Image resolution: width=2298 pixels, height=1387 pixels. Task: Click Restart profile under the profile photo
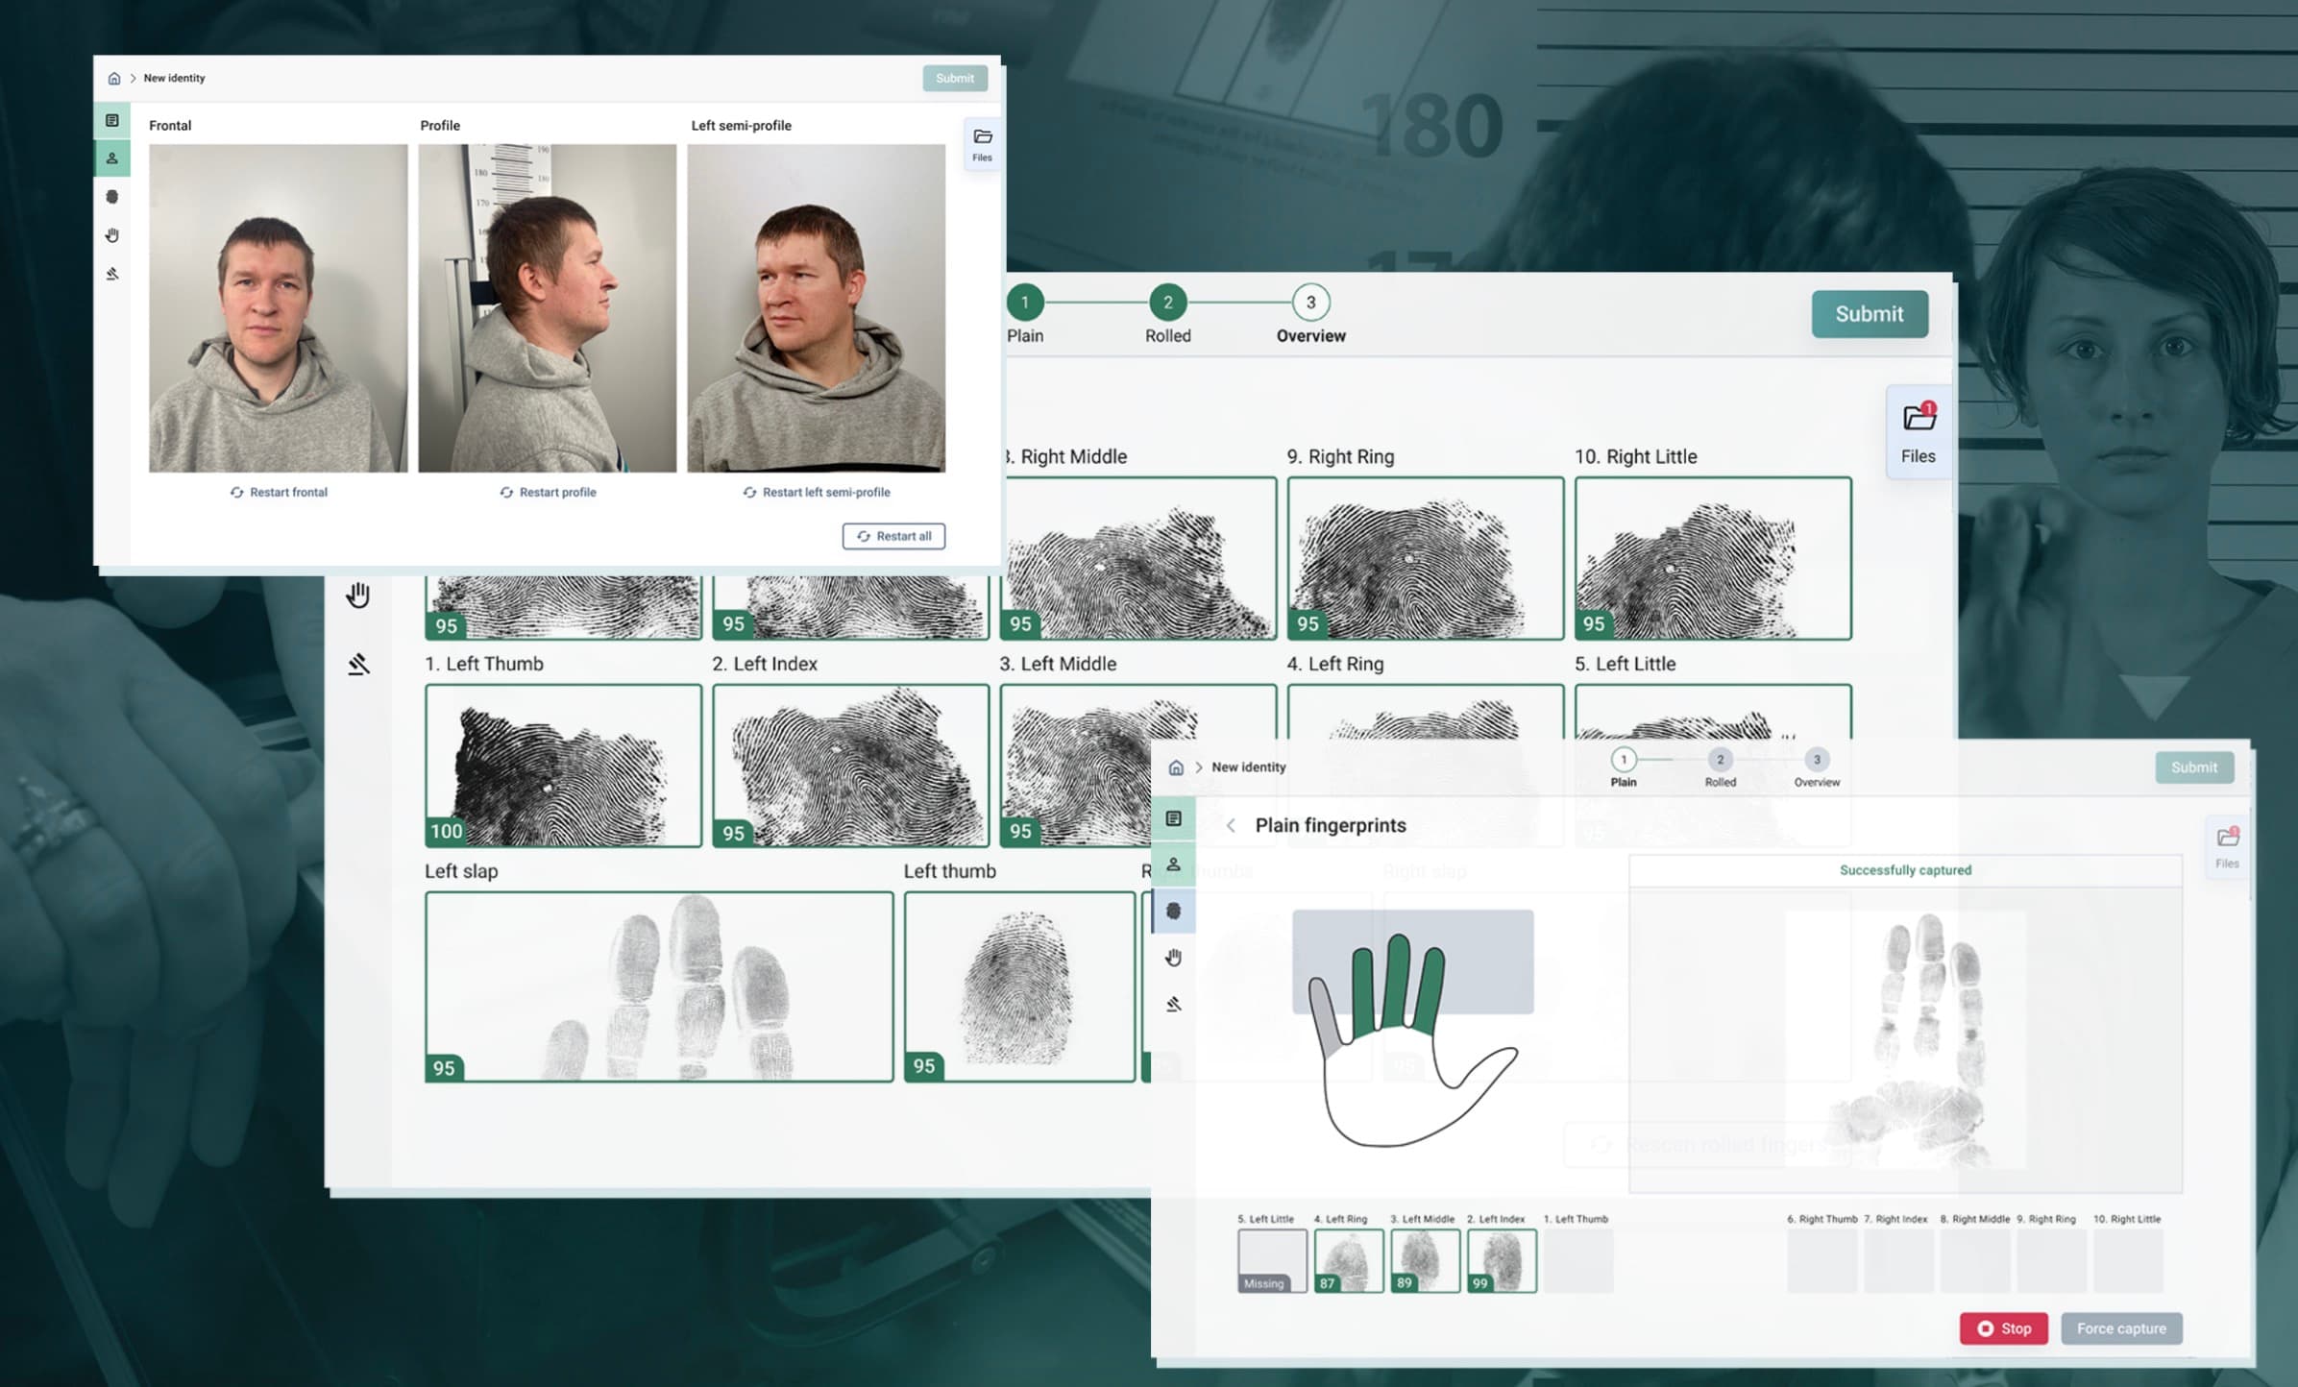[548, 492]
